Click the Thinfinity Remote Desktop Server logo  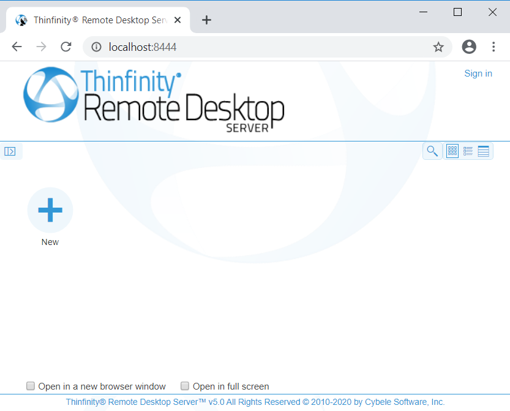(x=154, y=100)
